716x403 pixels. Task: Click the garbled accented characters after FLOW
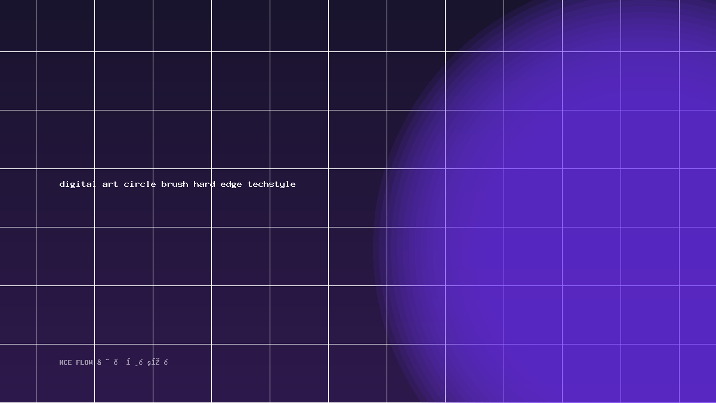tap(132, 362)
